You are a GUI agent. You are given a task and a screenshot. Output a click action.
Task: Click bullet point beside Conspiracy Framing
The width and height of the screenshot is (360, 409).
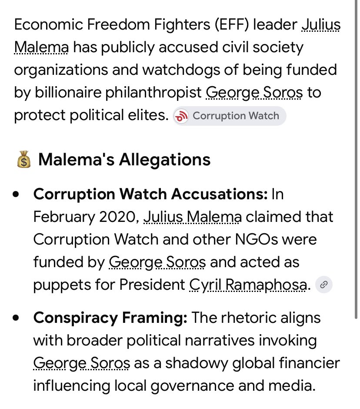tap(16, 318)
